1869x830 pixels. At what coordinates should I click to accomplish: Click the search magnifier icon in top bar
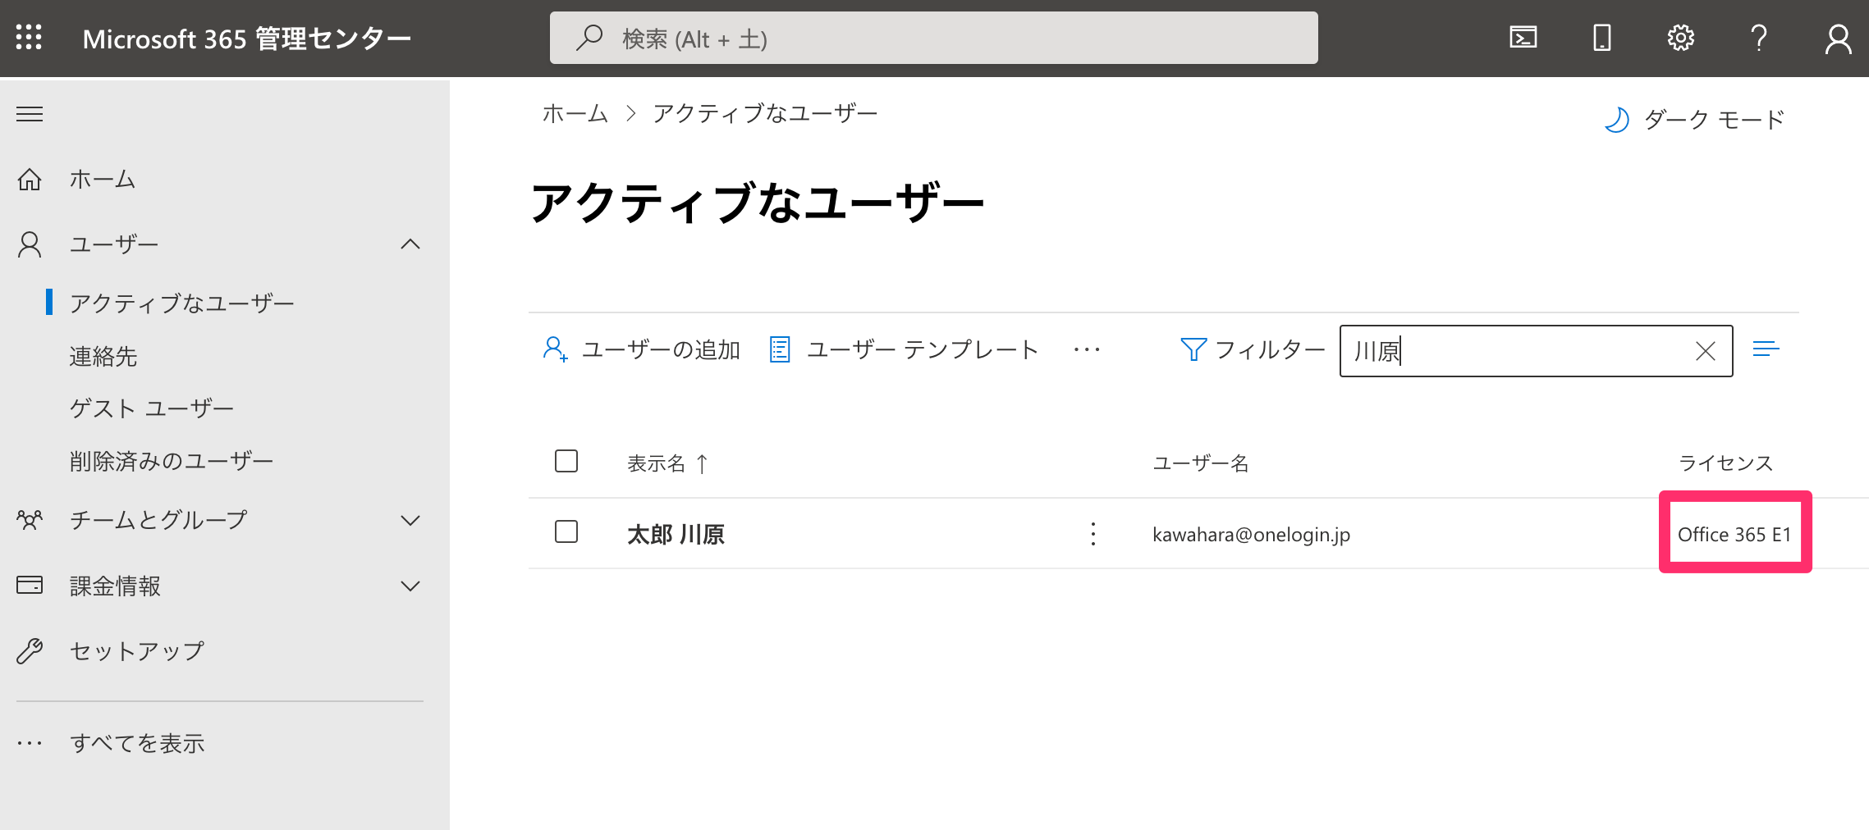589,38
